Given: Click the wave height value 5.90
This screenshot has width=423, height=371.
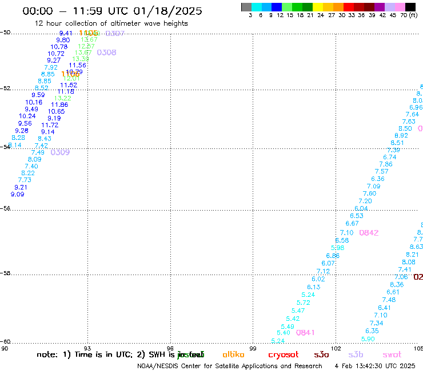Looking at the screenshot, I should click(368, 339).
